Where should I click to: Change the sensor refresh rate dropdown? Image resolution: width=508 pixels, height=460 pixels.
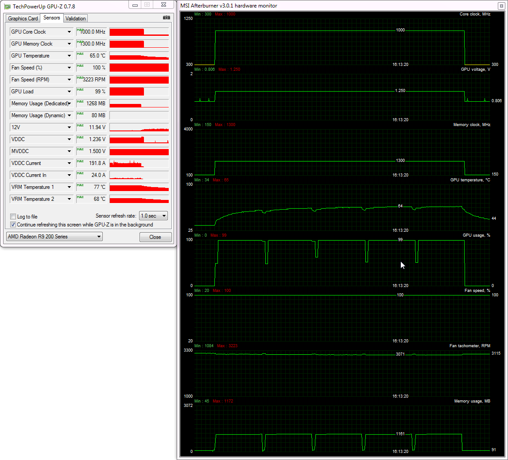pyautogui.click(x=153, y=216)
